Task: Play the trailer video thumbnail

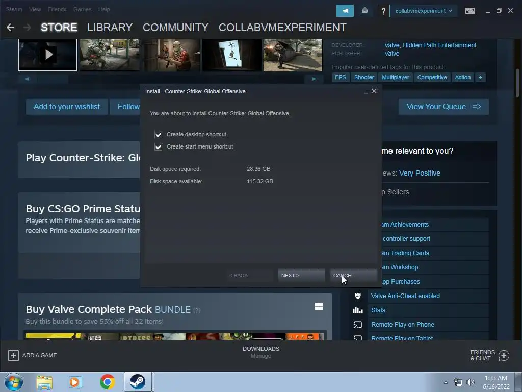Action: 47,55
